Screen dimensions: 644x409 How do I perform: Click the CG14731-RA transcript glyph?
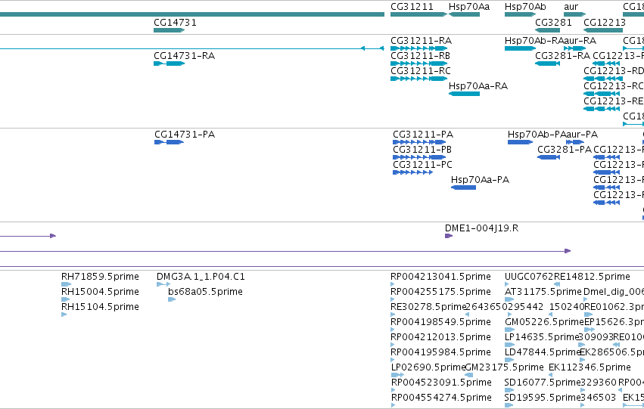pos(170,64)
